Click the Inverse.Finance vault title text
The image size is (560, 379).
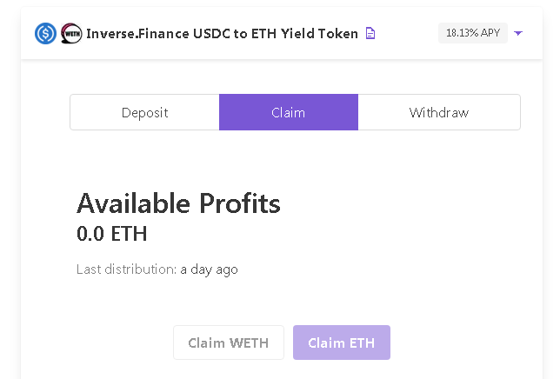point(222,34)
